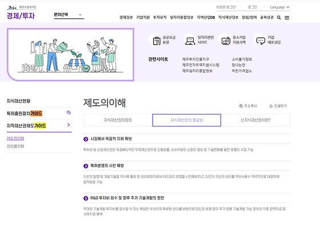Print the page with 인쇄하기
This screenshot has height=227, width=320.
pyautogui.click(x=278, y=106)
